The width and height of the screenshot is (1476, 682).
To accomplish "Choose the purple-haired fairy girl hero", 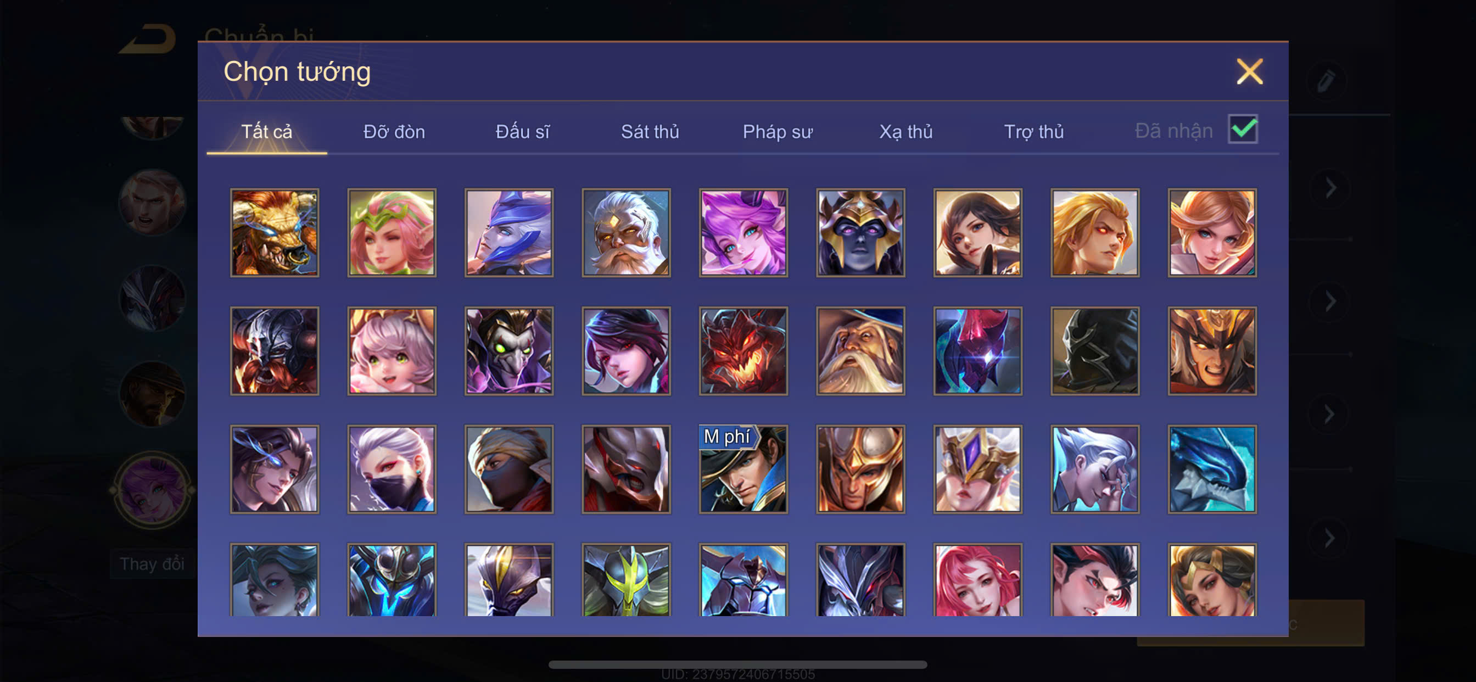I will pyautogui.click(x=743, y=233).
